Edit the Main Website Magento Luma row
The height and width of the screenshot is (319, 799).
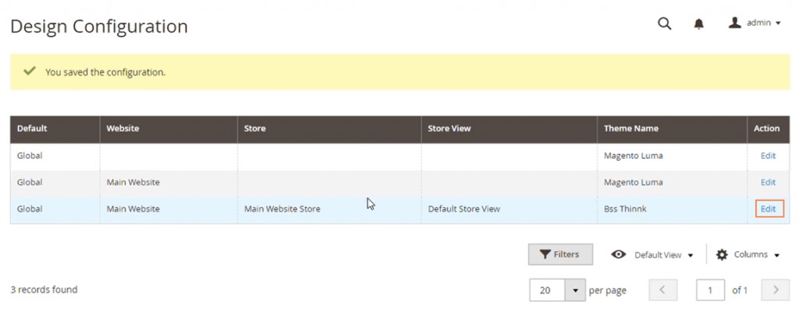[x=769, y=182]
